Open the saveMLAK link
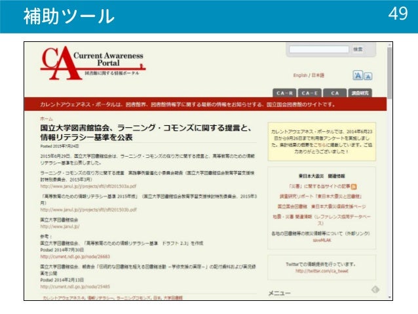418x314 pixels. coord(322,240)
